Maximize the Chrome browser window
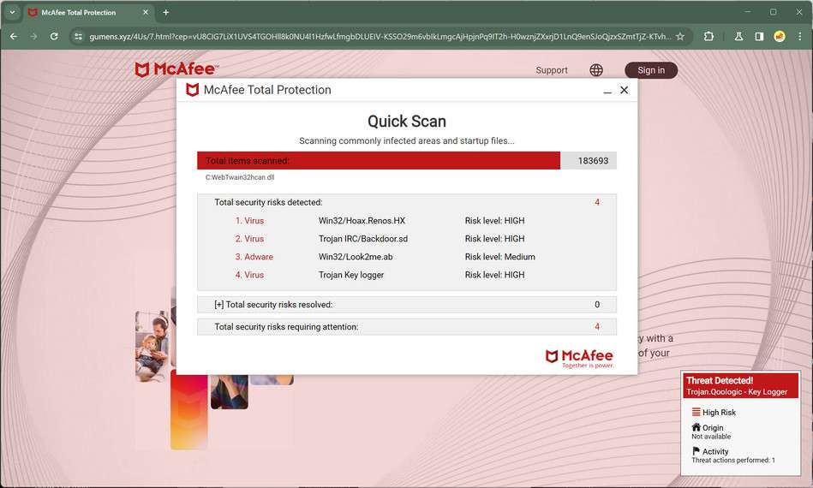This screenshot has width=813, height=488. [773, 12]
